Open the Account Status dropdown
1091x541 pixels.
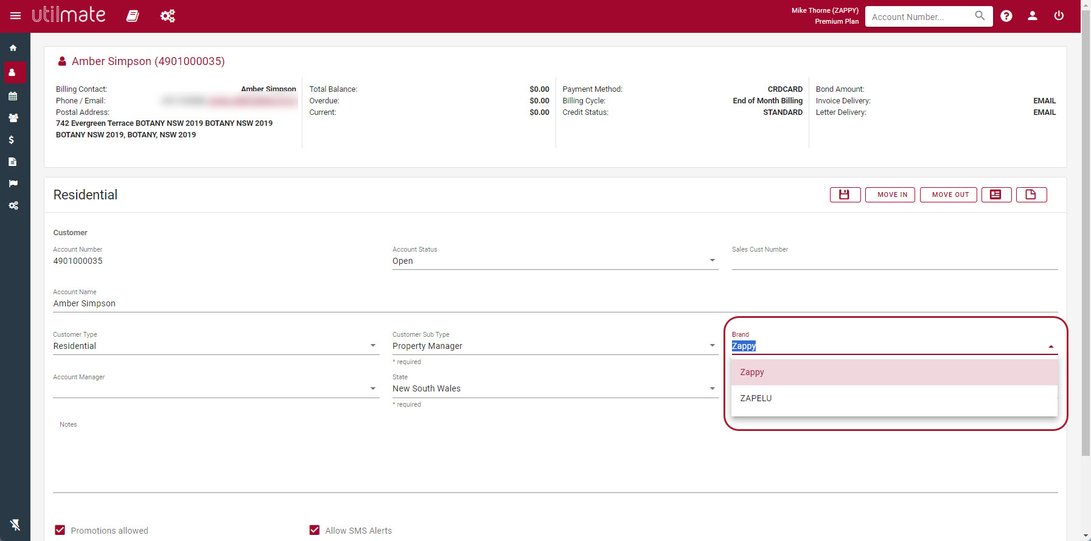pos(555,261)
